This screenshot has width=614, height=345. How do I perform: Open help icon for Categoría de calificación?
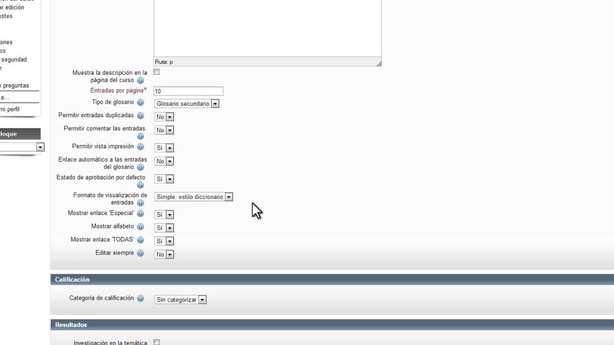141,299
